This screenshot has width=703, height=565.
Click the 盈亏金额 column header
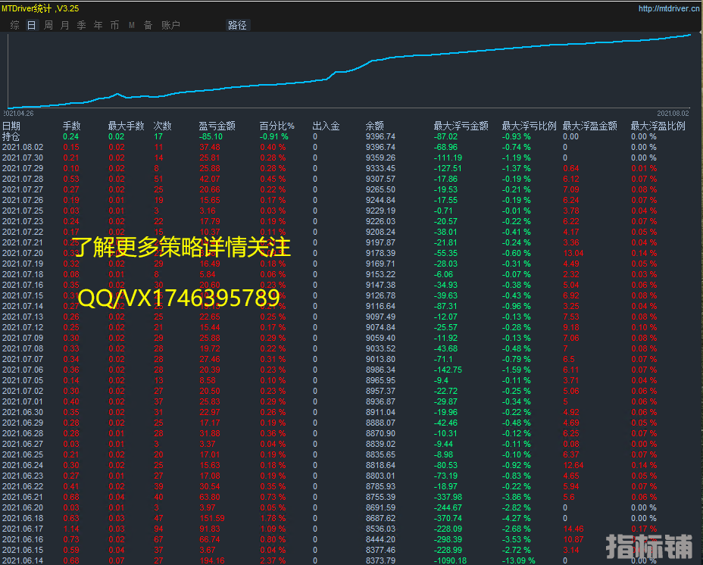point(217,126)
